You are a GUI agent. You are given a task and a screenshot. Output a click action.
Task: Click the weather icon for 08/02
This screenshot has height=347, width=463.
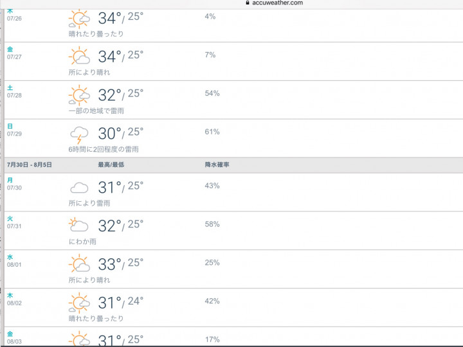click(x=79, y=303)
